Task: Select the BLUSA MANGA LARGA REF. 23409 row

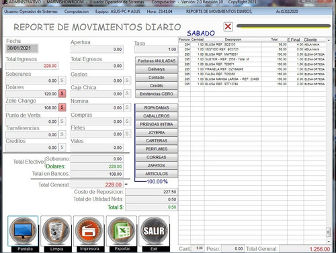Action: click(x=252, y=79)
